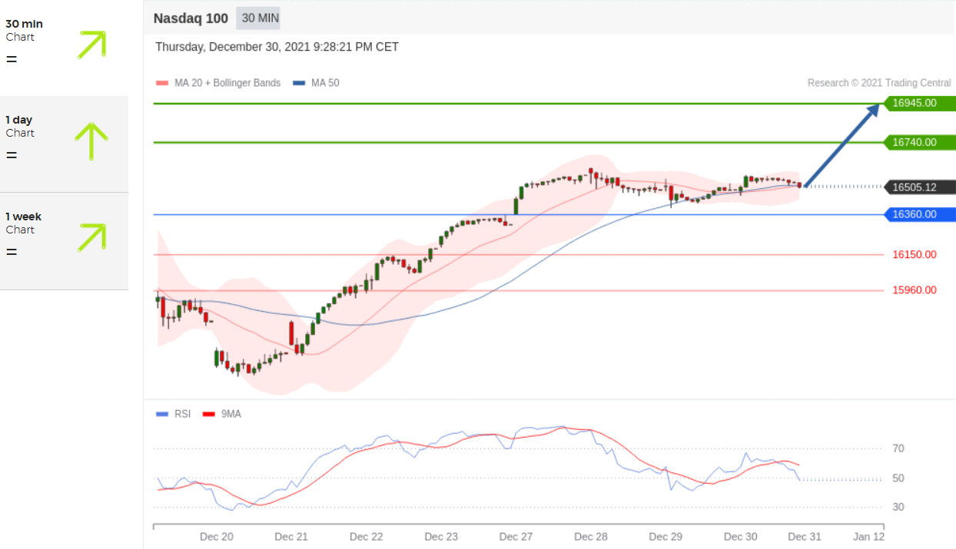The width and height of the screenshot is (956, 549).
Task: Click the Research © 2021 Trading Central text
Action: (879, 83)
